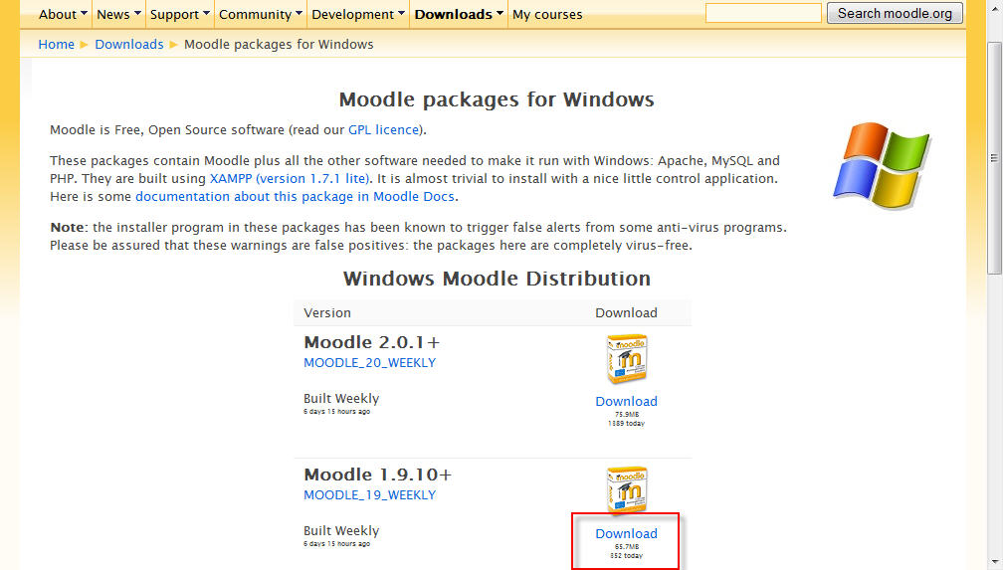Expand the Community dropdown menu
Image resolution: width=1003 pixels, height=570 pixels.
coord(261,14)
